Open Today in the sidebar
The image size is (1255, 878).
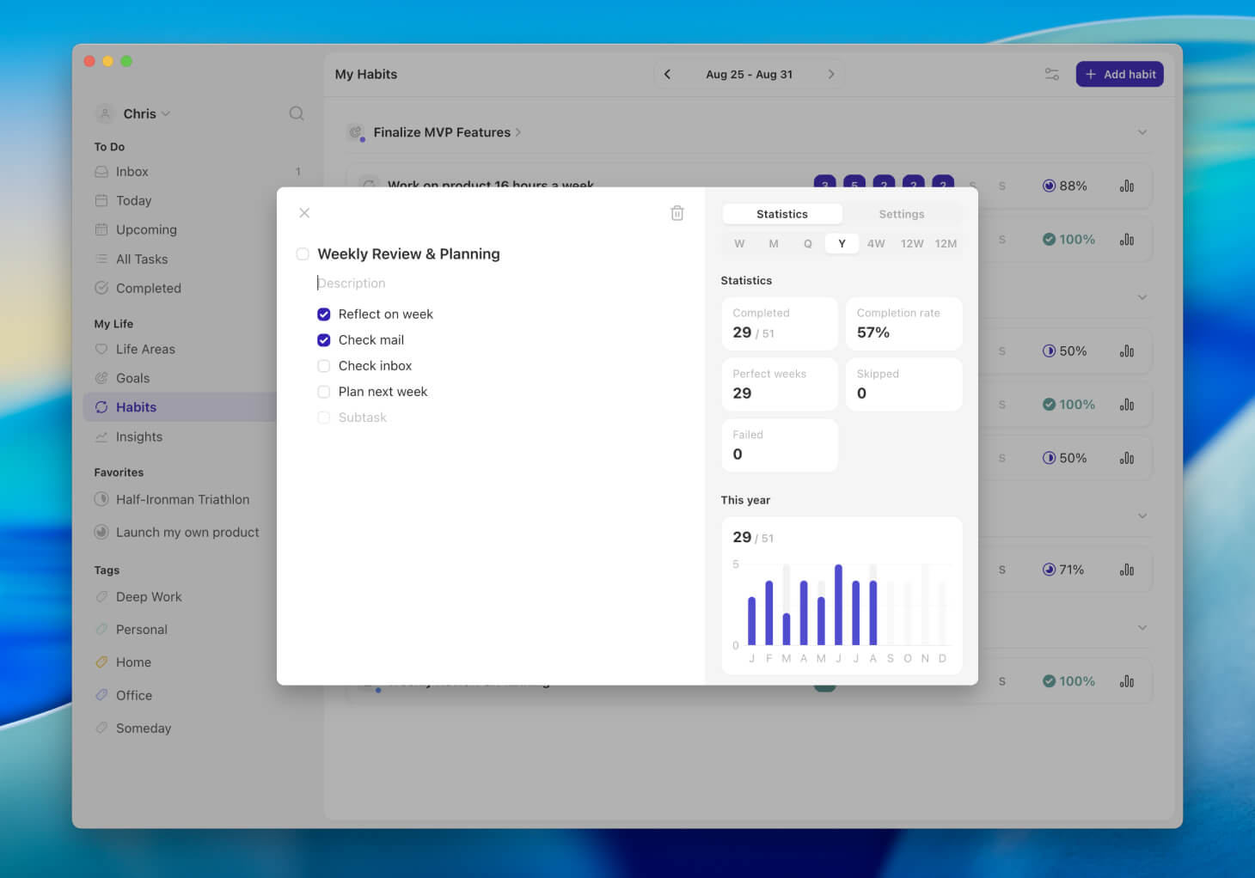196,201
